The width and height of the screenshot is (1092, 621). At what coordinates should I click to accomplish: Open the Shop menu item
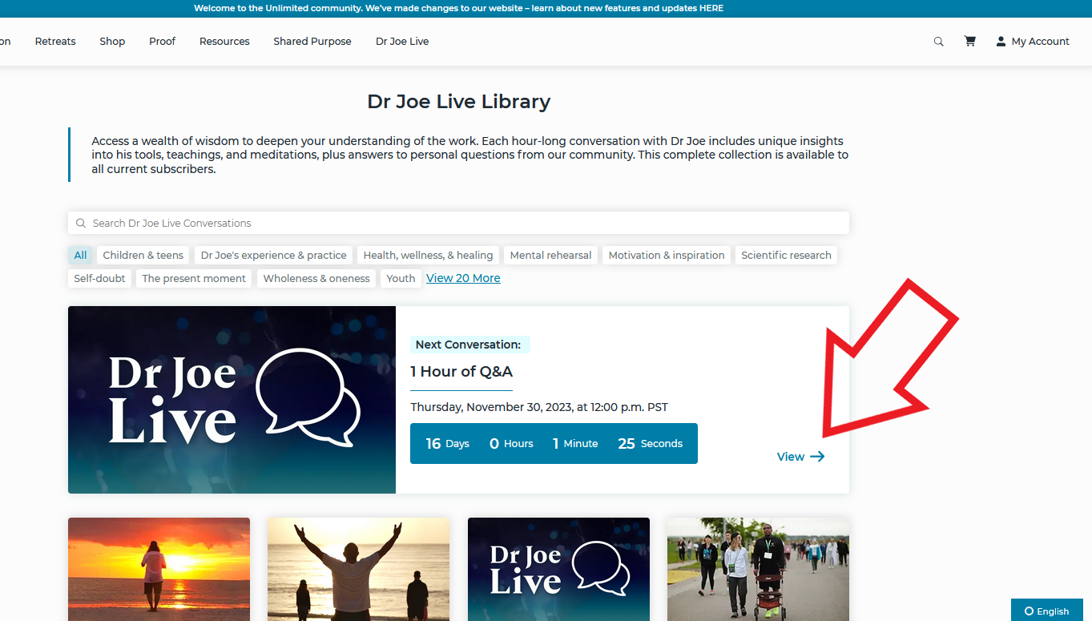[x=112, y=42]
